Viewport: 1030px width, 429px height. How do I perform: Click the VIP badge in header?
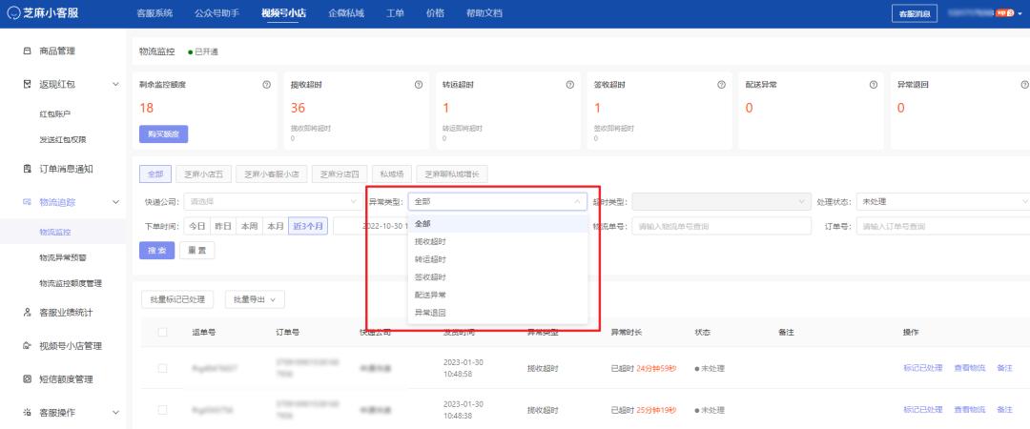[x=1005, y=12]
